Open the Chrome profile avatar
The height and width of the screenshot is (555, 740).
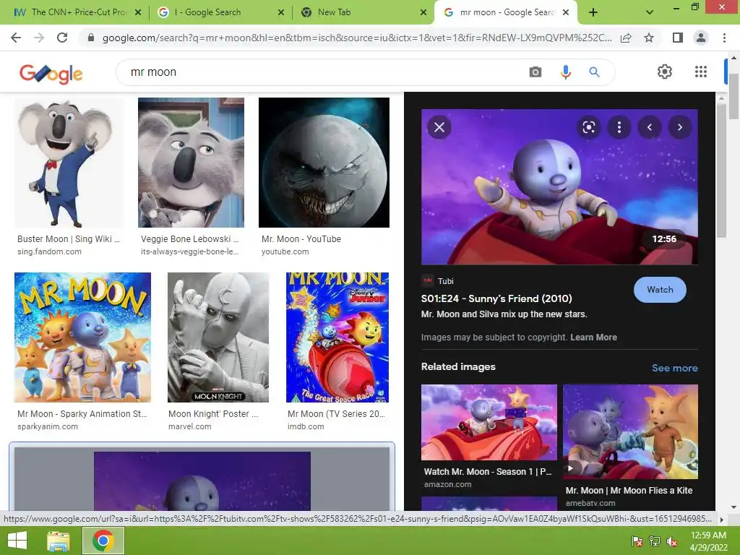701,38
